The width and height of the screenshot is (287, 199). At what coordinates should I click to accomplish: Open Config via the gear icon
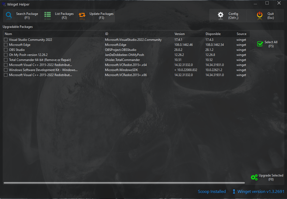click(x=221, y=15)
